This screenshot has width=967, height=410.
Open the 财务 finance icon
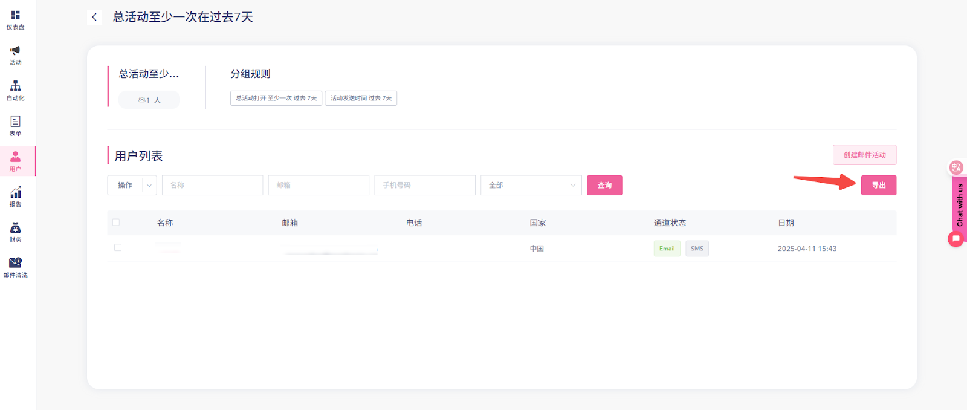click(x=15, y=228)
